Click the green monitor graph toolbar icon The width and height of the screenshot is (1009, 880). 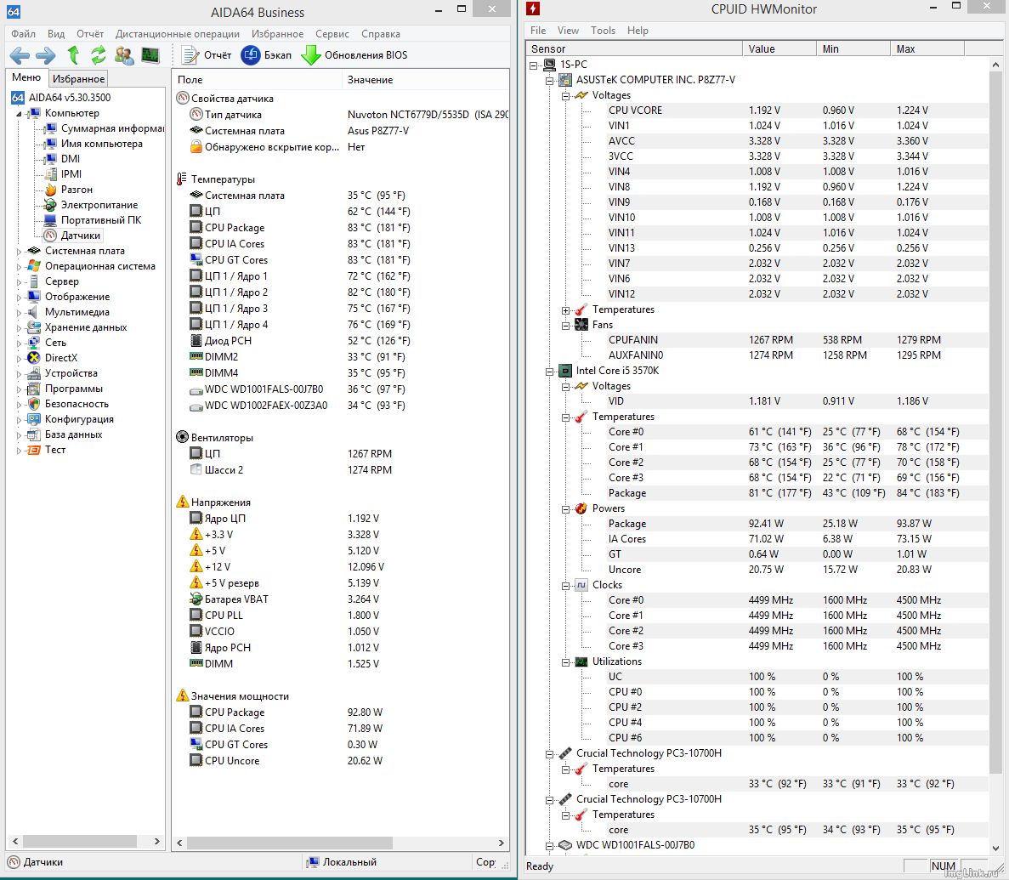tap(150, 56)
